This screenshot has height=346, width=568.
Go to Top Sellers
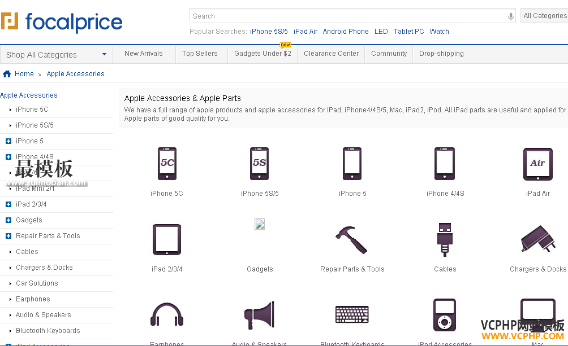tap(200, 54)
